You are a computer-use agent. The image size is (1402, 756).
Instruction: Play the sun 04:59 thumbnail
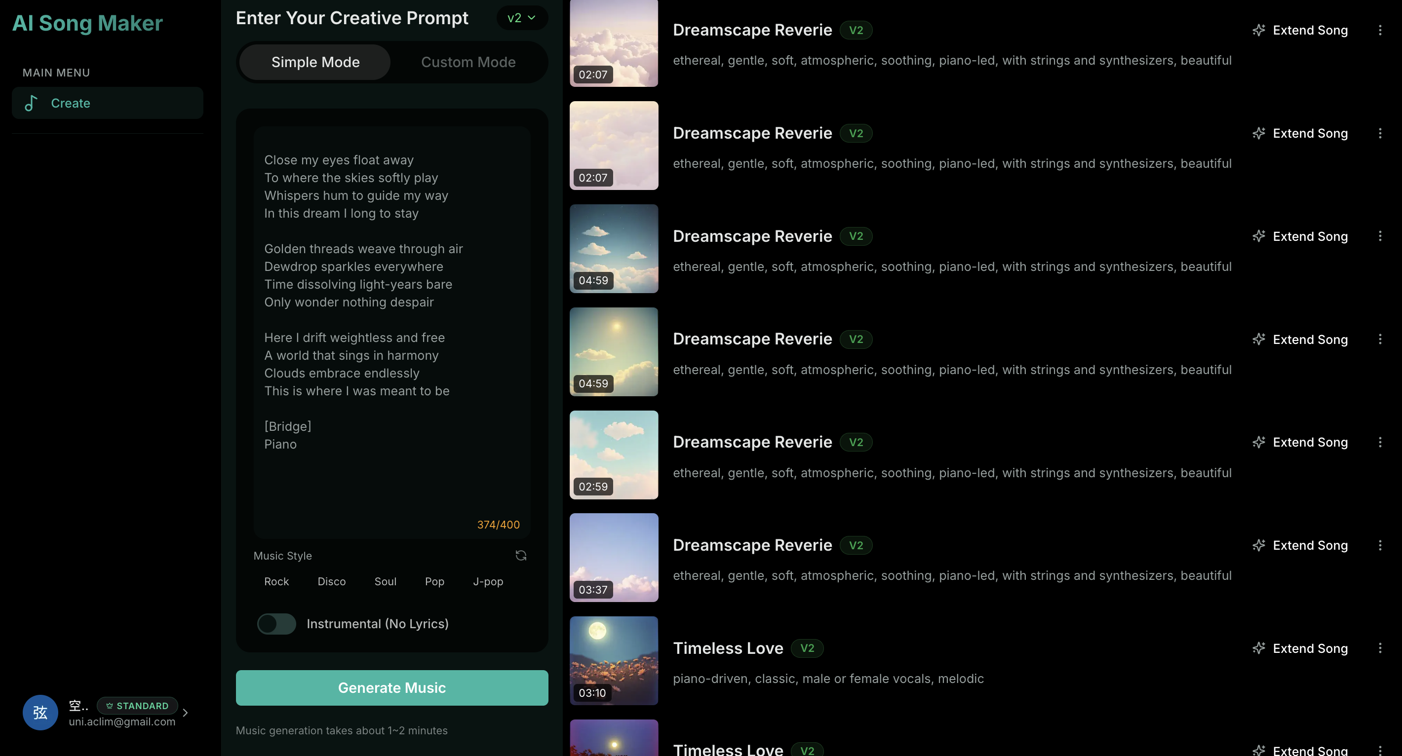(x=613, y=351)
